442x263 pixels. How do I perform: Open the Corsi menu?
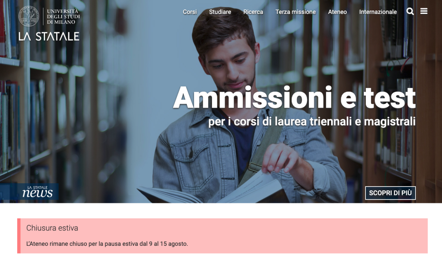click(190, 12)
